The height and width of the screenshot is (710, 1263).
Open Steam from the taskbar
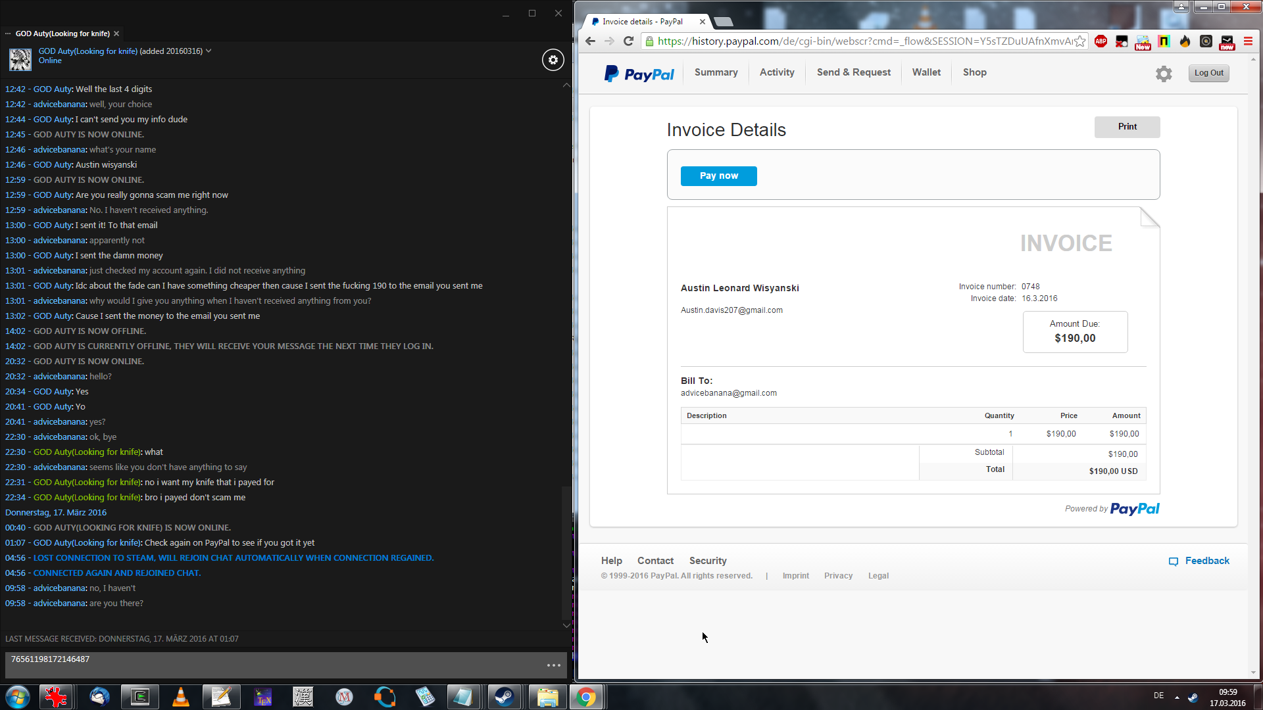point(505,697)
